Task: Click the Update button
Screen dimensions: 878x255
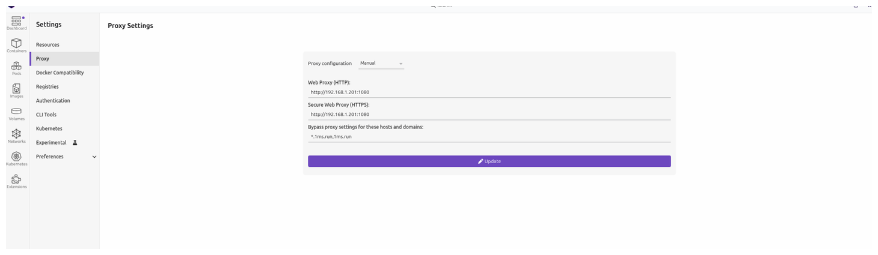Action: (x=489, y=161)
